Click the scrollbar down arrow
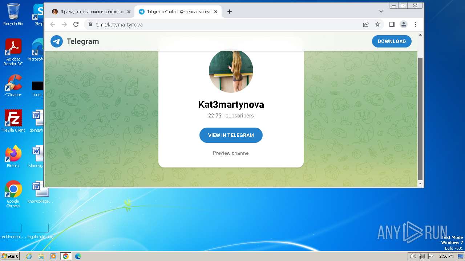465x261 pixels. click(420, 184)
